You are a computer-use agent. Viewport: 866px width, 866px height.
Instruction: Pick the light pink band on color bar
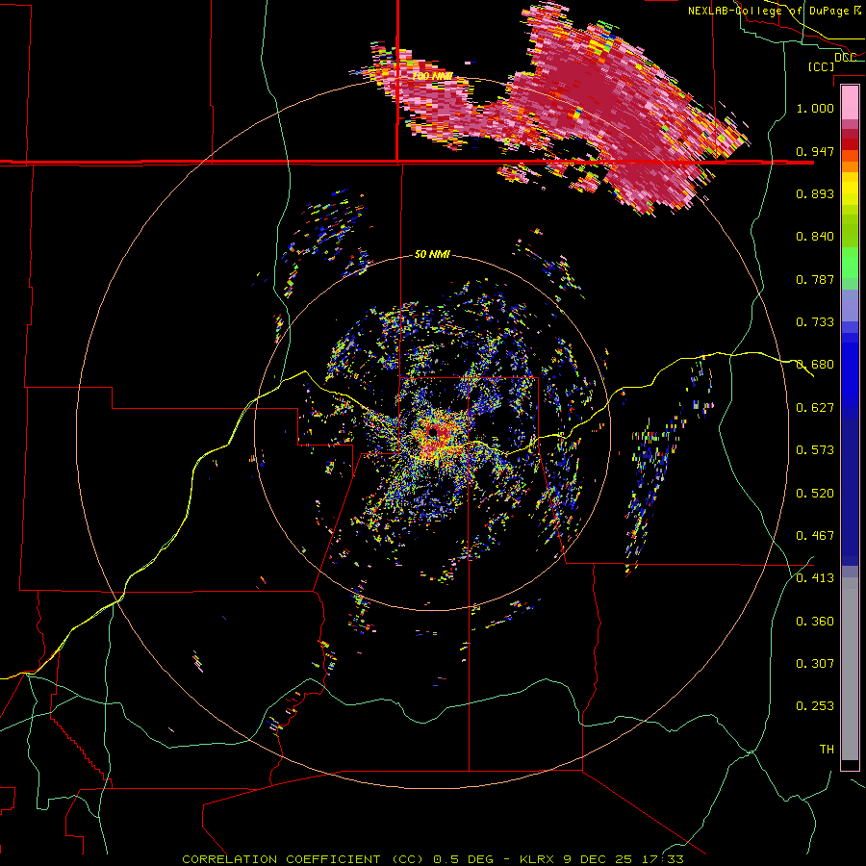pyautogui.click(x=850, y=102)
